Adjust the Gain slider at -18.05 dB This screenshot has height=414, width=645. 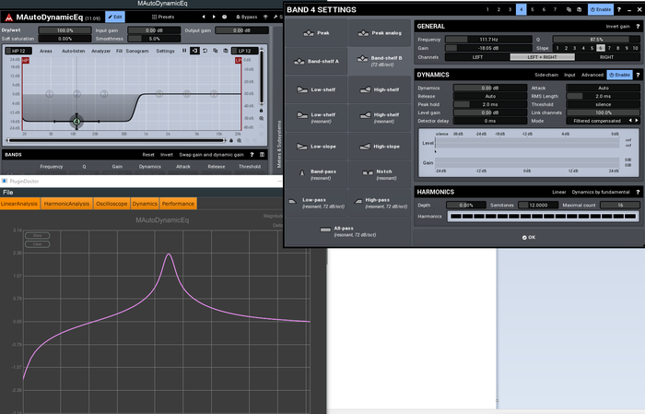(488, 48)
